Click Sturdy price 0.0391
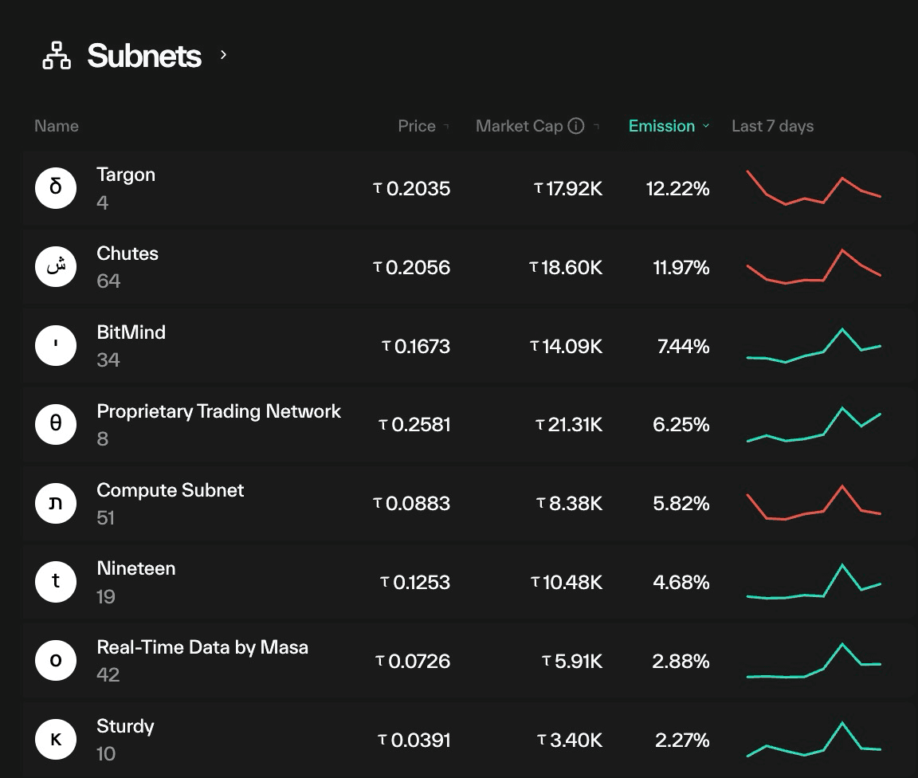918x778 pixels. coord(414,741)
